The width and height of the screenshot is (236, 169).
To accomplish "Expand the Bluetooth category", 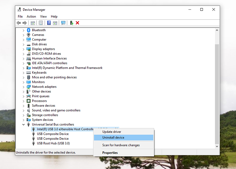I will (24, 30).
